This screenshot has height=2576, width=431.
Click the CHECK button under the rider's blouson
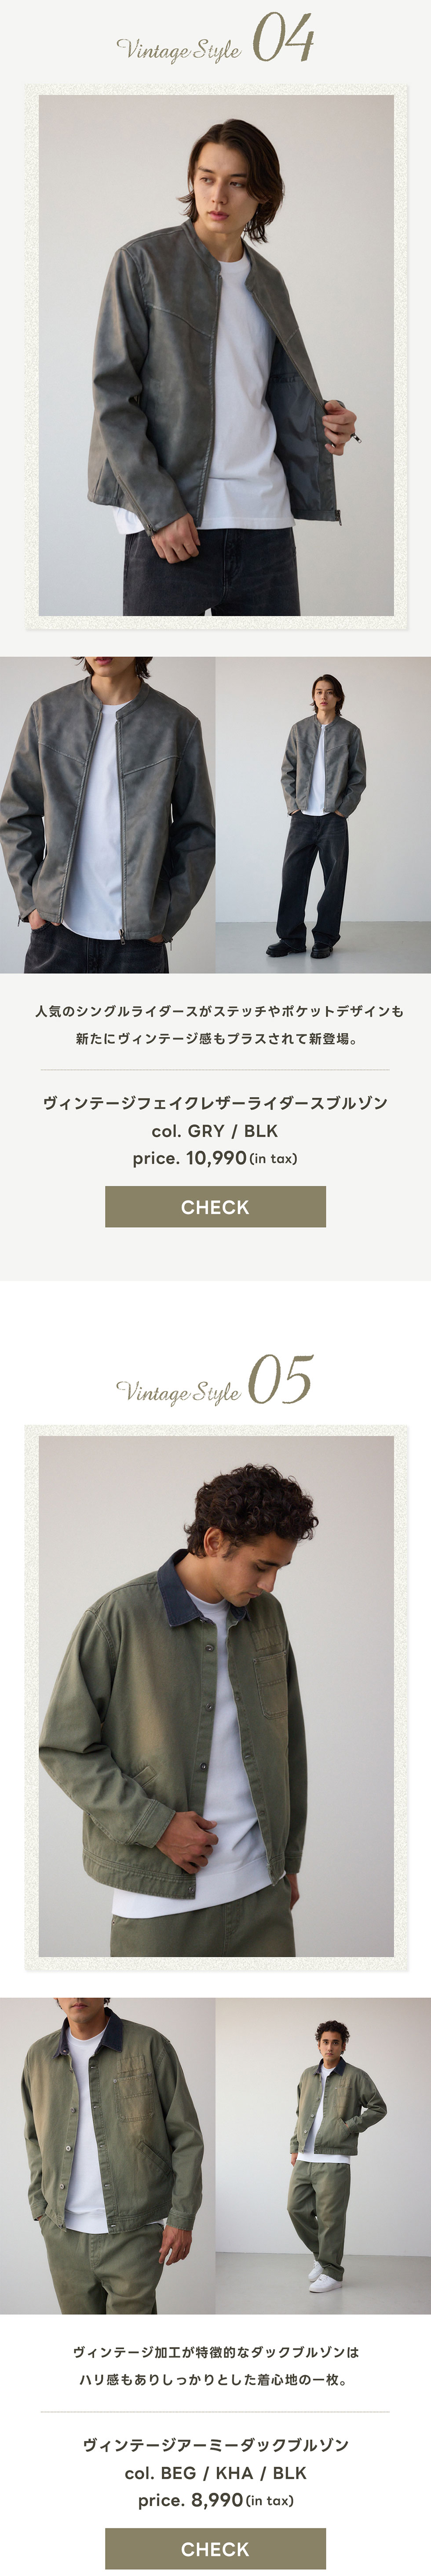click(x=215, y=1206)
